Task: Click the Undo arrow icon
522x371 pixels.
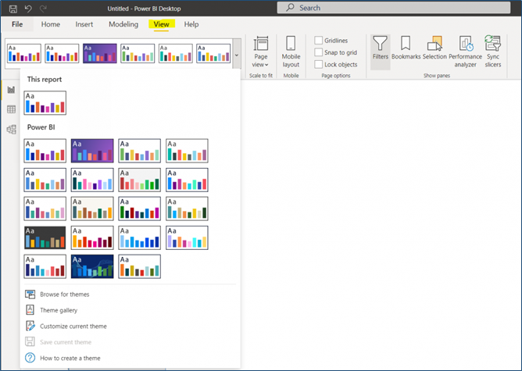Action: 28,9
